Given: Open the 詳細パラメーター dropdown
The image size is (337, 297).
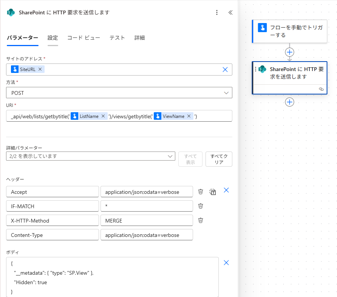Looking at the screenshot, I should (170, 156).
